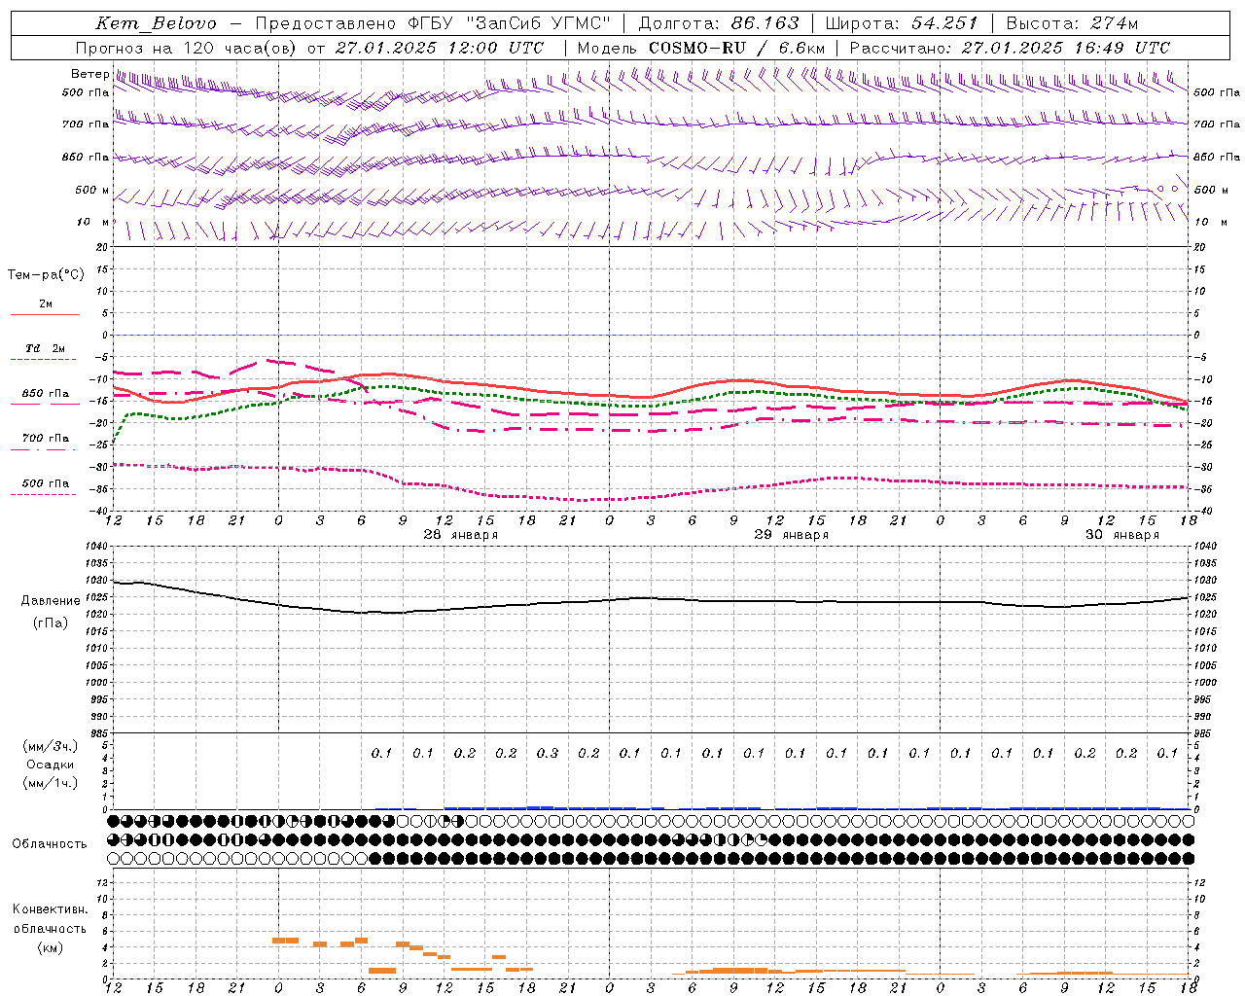Click the Рассчитано 27.01.2025 16:49 UTC timestamp
The width and height of the screenshot is (1245, 996).
pos(1010,48)
